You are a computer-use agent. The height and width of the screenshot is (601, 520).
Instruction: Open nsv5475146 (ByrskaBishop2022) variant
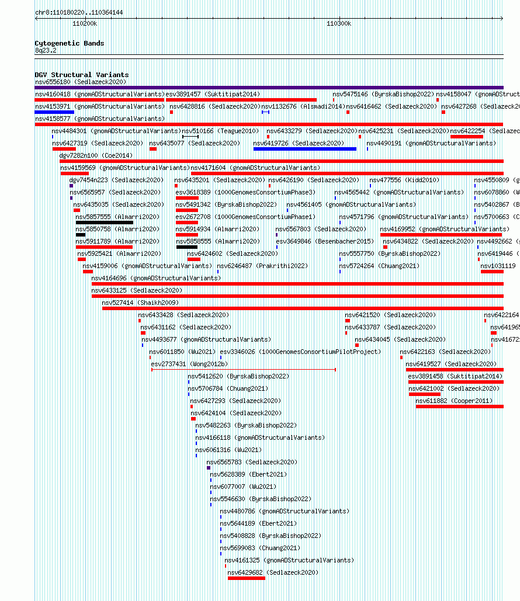point(383,94)
